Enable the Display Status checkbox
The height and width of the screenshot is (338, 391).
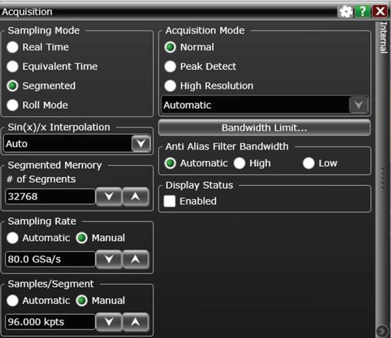tap(171, 201)
